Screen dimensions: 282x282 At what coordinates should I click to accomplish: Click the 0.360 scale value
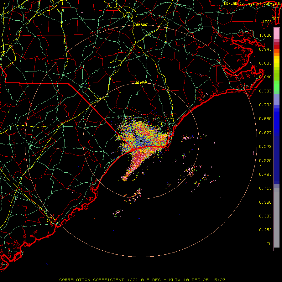pos(265,202)
